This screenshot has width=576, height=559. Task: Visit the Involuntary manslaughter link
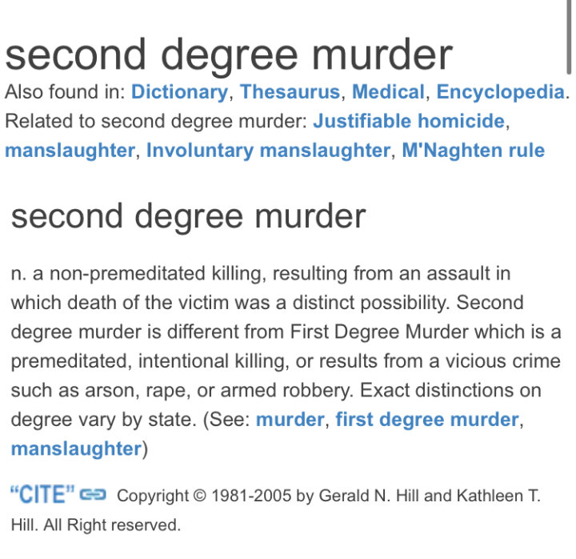click(x=268, y=151)
